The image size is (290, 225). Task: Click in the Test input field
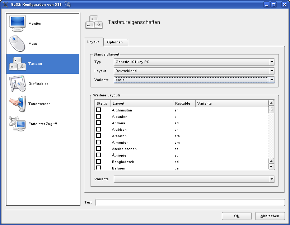190,202
